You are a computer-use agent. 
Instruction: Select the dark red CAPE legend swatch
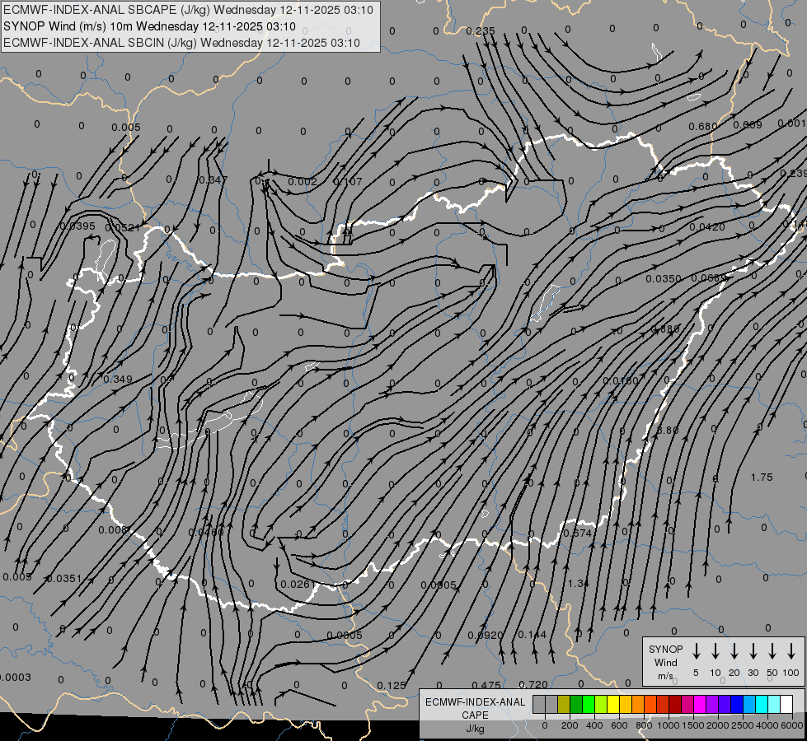click(675, 704)
